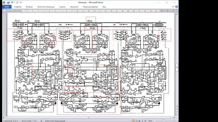Open the Ссылки ribbon tab
218x122 pixels.
point(62,7)
